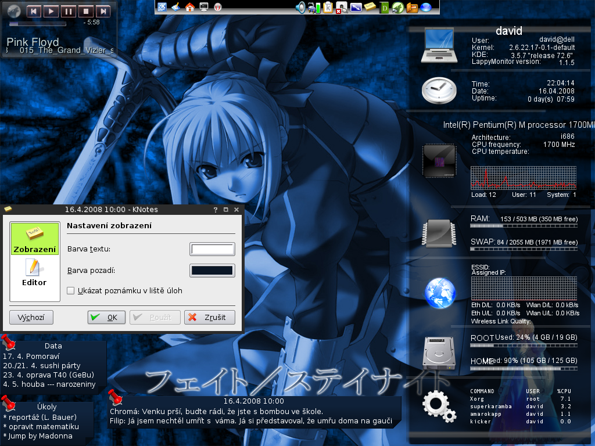Click note line '23. 4. oprava T40 (GeBu)'
This screenshot has height=446, width=595.
click(49, 375)
